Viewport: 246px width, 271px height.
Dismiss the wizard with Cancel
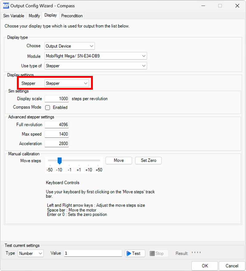[x=232, y=266]
